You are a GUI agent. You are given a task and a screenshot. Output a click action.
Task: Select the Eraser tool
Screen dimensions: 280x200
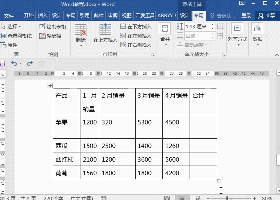pos(50,36)
